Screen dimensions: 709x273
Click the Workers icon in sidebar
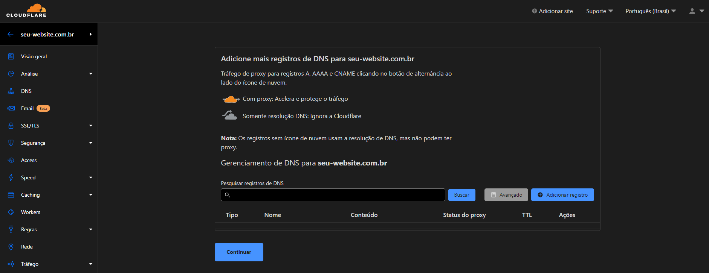pos(11,212)
